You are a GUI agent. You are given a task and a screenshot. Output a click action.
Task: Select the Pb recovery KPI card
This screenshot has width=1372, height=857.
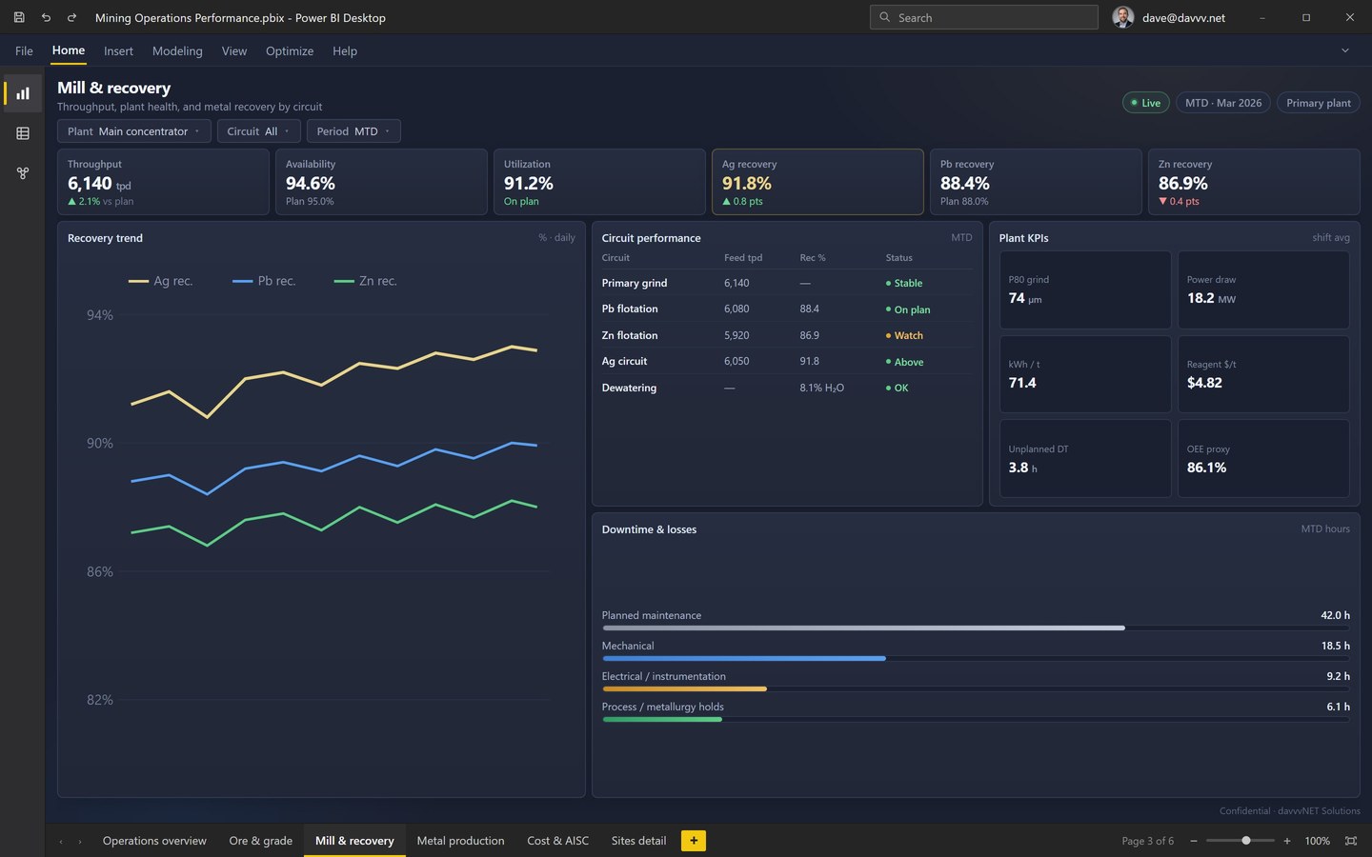[x=1036, y=182]
